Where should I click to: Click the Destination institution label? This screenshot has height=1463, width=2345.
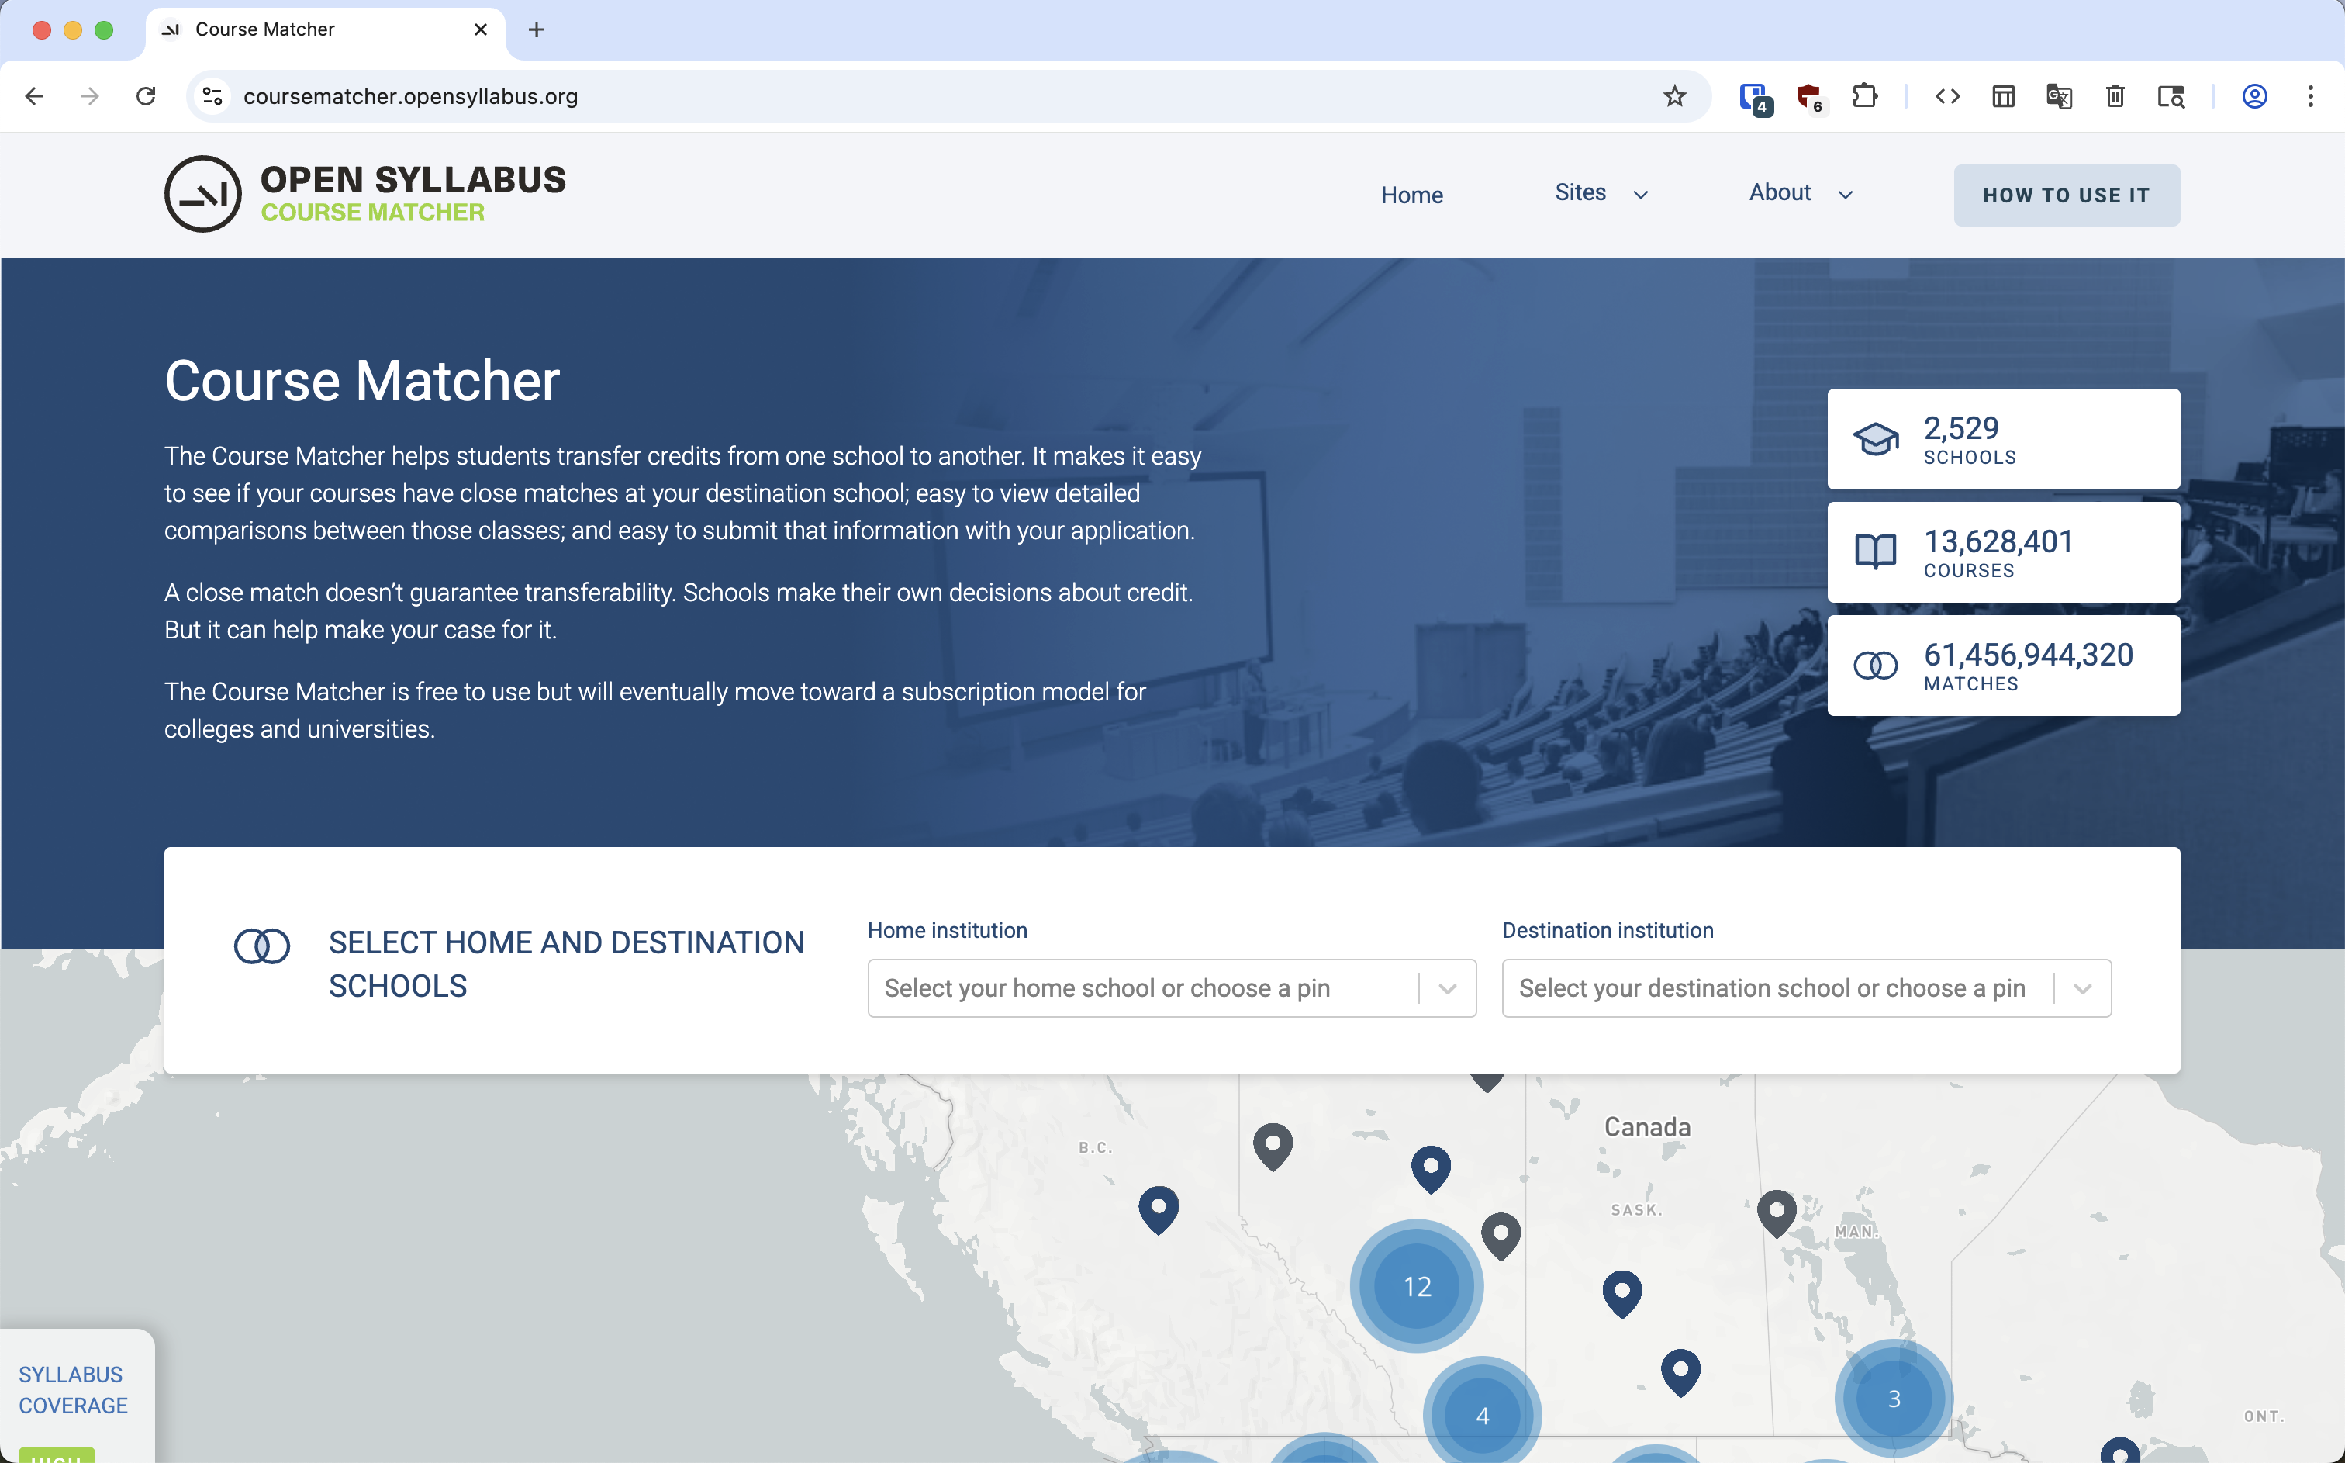pyautogui.click(x=1608, y=930)
